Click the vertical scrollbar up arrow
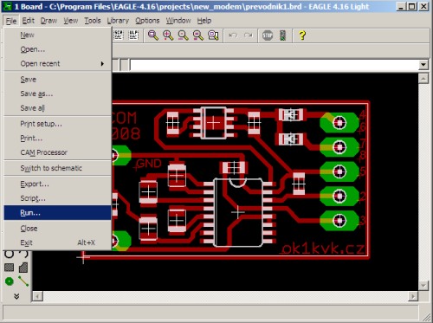This screenshot has height=323, width=433. tap(423, 79)
